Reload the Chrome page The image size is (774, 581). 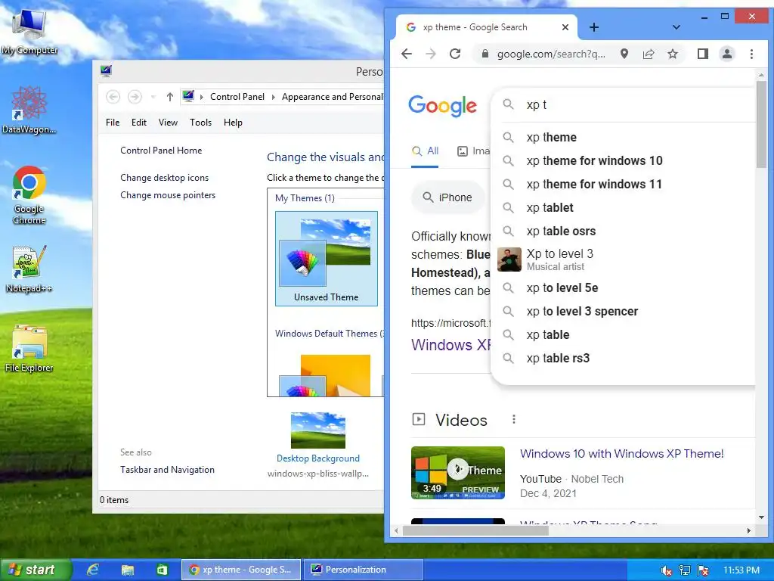click(455, 54)
